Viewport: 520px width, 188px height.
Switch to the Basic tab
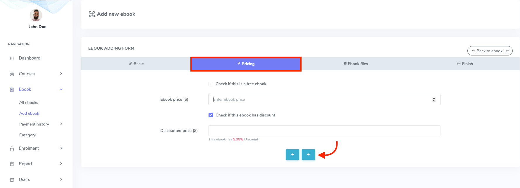(136, 64)
